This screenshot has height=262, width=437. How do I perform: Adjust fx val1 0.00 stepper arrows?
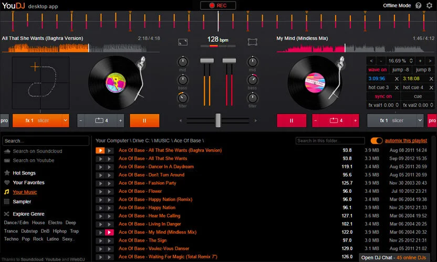[x=397, y=105]
